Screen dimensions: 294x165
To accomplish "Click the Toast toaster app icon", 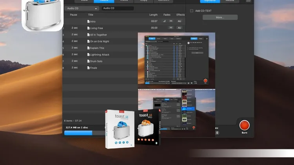I will click(43, 15).
